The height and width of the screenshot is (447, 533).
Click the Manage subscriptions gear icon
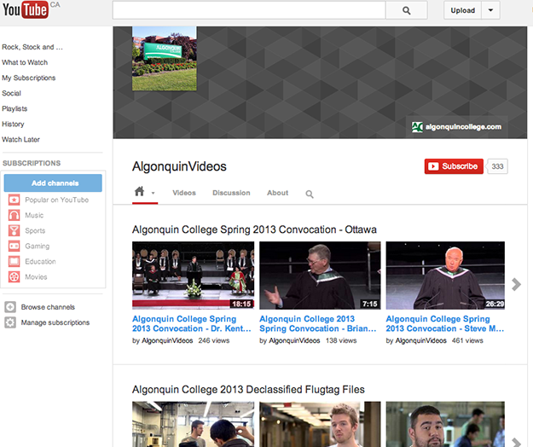click(x=10, y=322)
